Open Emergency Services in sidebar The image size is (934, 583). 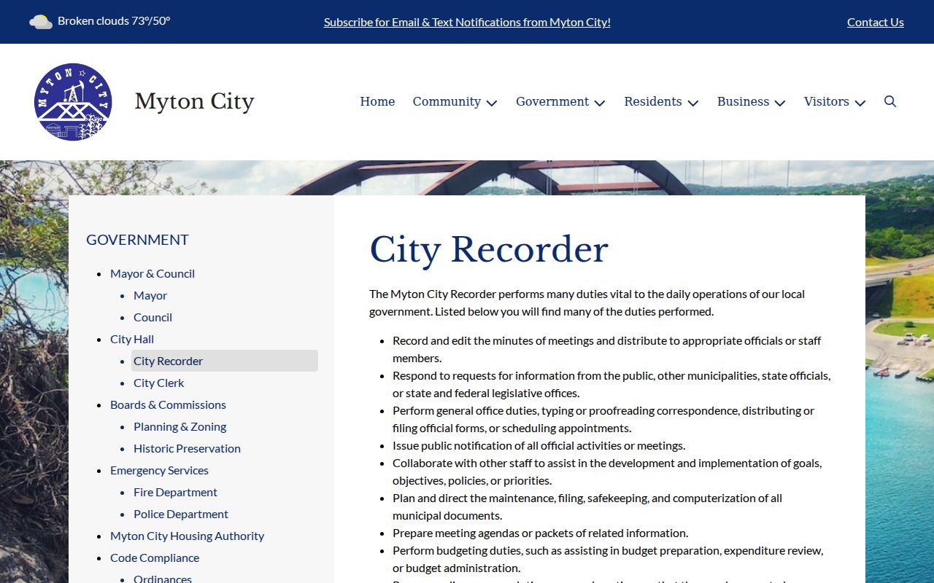pyautogui.click(x=159, y=470)
